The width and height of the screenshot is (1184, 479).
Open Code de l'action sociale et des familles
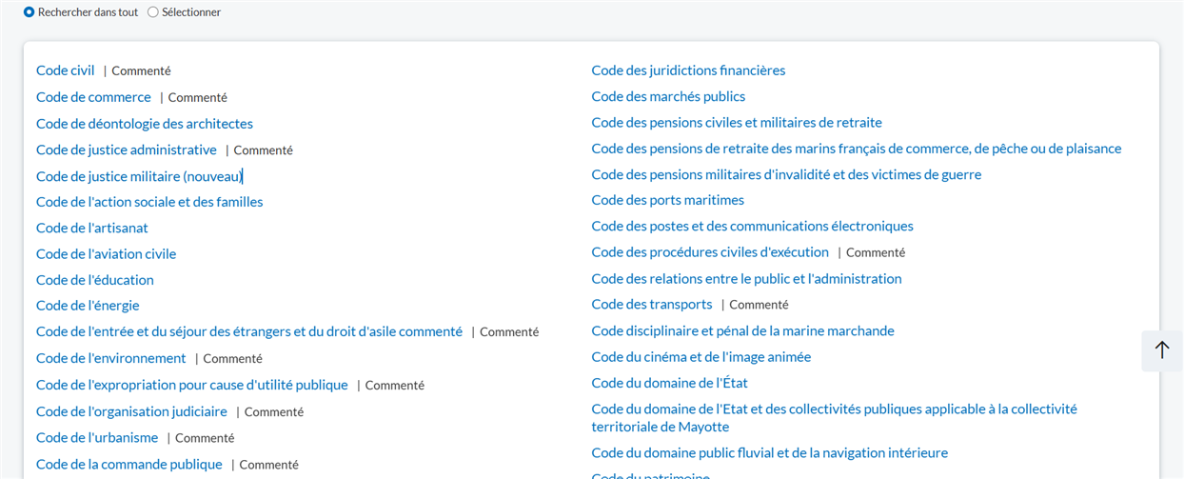point(149,202)
